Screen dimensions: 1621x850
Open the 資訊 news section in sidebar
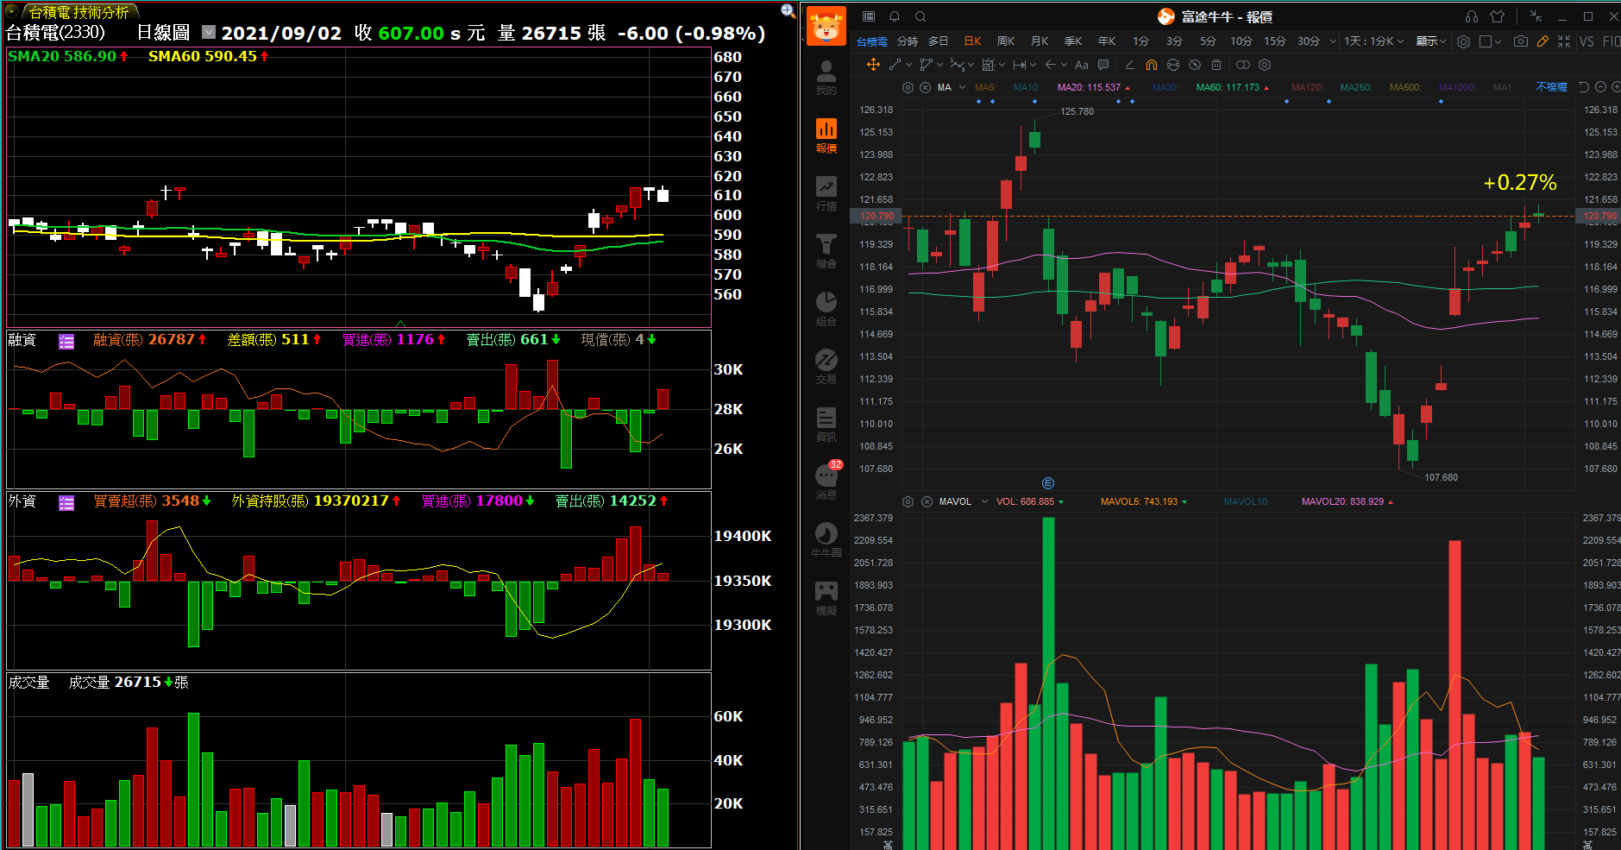[826, 425]
